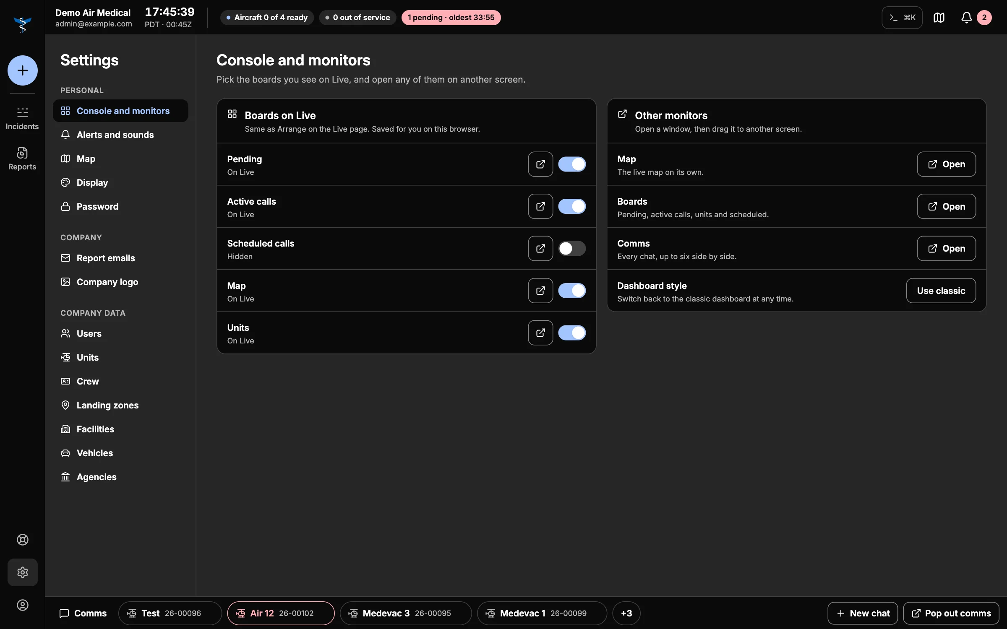
Task: Open the Boards monitor window
Action: (946, 206)
